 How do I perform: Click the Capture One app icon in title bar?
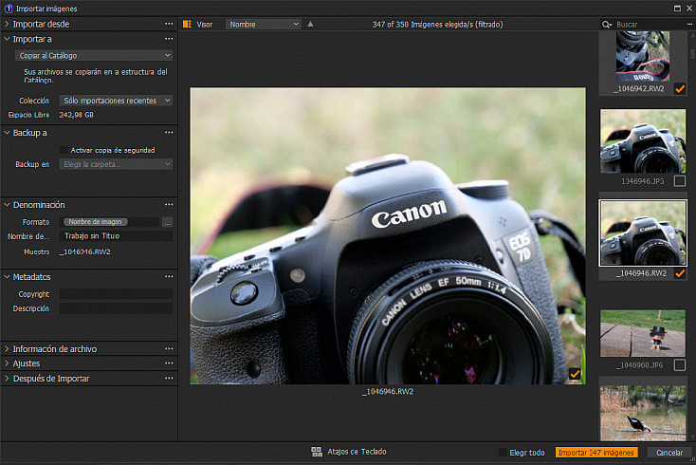pyautogui.click(x=8, y=9)
